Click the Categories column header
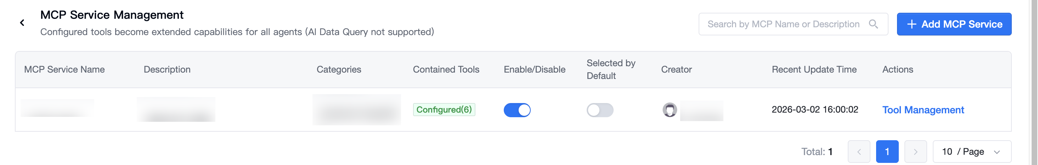 click(338, 70)
